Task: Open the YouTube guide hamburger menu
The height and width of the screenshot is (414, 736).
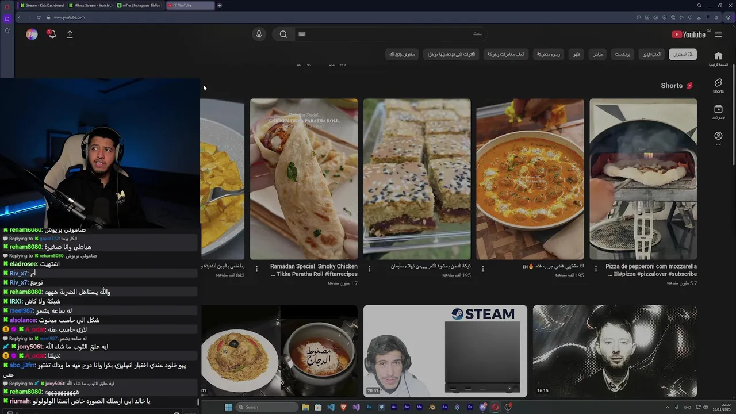Action: pyautogui.click(x=718, y=34)
